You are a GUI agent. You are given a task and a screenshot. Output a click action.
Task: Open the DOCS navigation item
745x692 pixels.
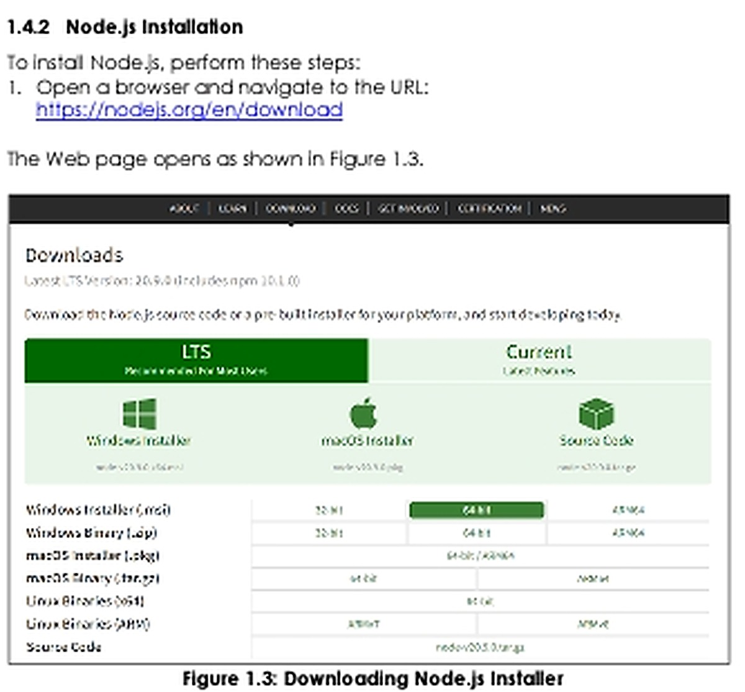coord(346,209)
